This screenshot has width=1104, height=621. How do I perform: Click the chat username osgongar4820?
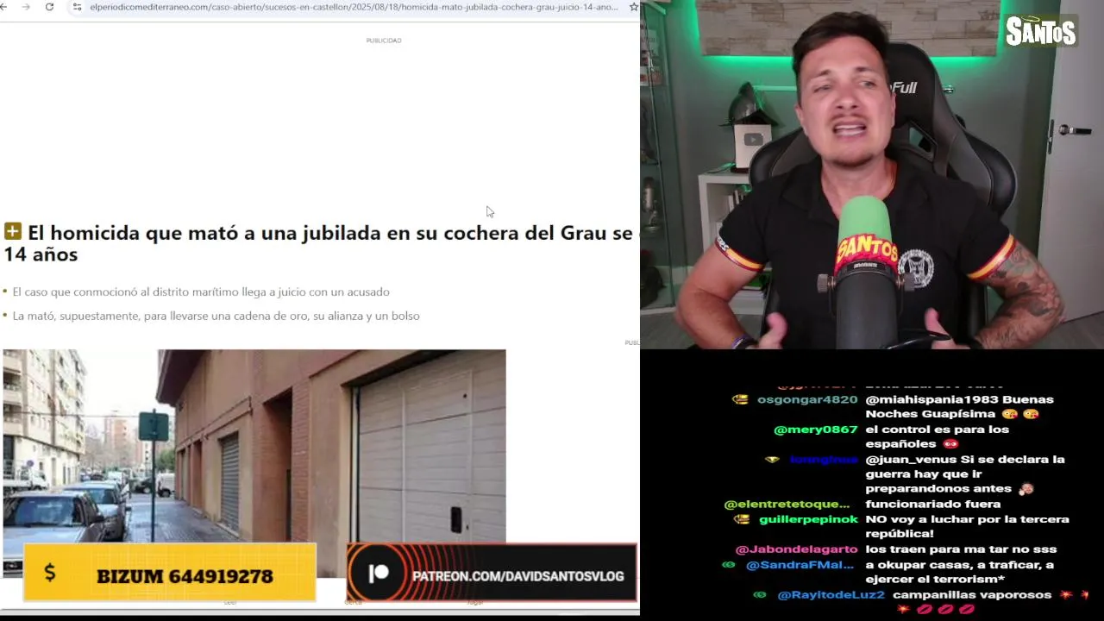click(x=807, y=399)
